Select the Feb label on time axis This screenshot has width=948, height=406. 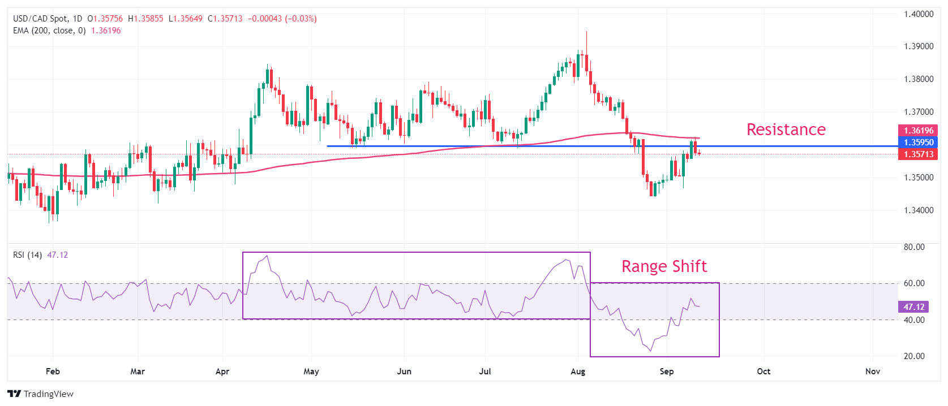53,372
